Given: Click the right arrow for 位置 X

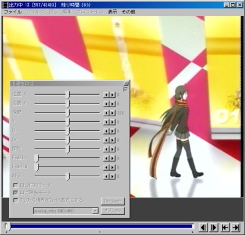Looking at the screenshot, I should tap(113, 95).
